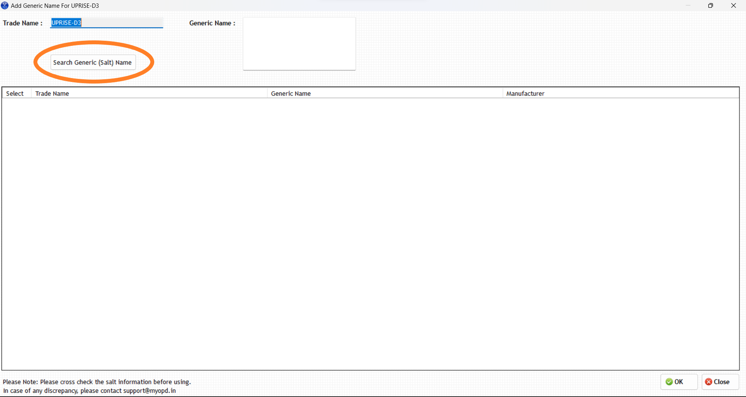Minimize the Add Generic Name window
Image resolution: width=746 pixels, height=397 pixels.
tap(688, 6)
